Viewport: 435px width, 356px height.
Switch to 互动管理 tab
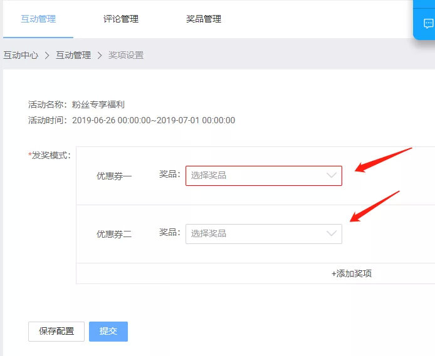pyautogui.click(x=38, y=19)
